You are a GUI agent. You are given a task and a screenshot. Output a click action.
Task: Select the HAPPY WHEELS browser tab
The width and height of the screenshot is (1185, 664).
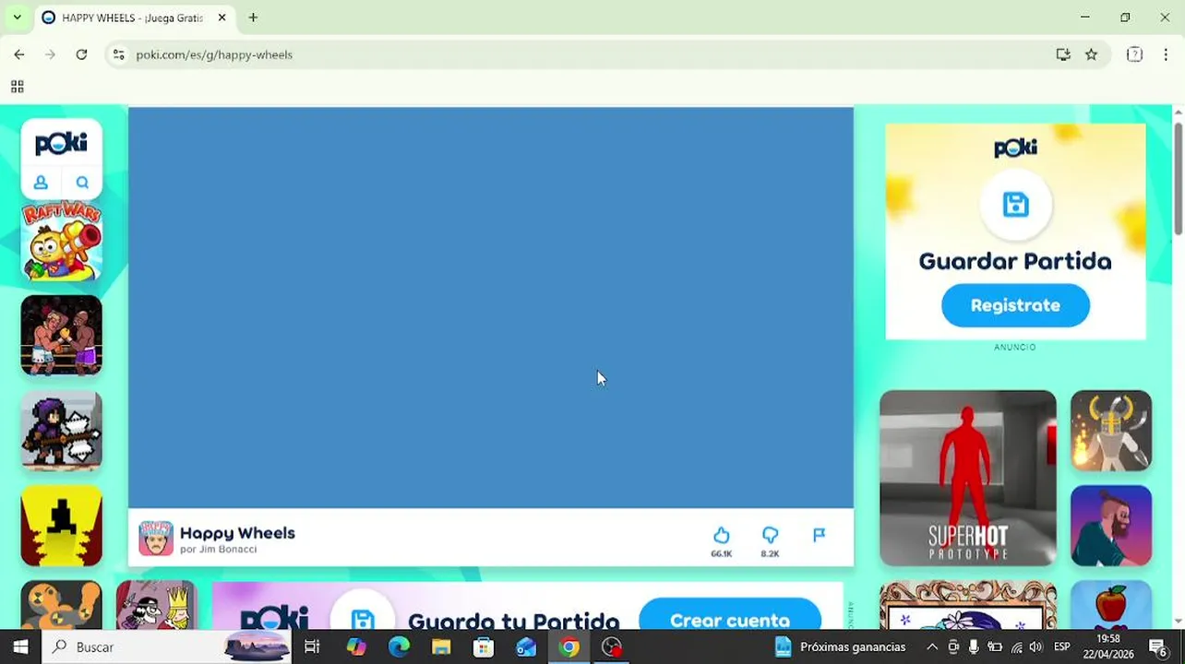[x=132, y=18]
